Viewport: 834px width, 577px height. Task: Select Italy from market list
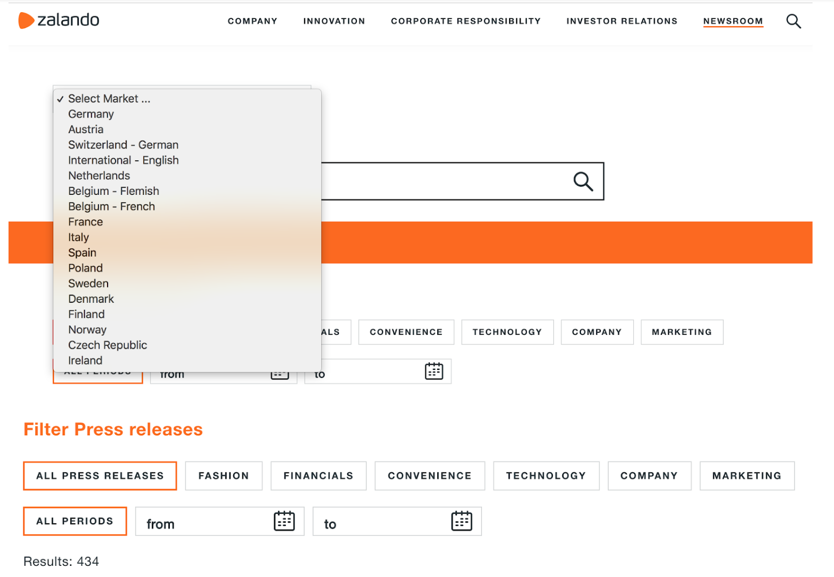click(x=187, y=237)
